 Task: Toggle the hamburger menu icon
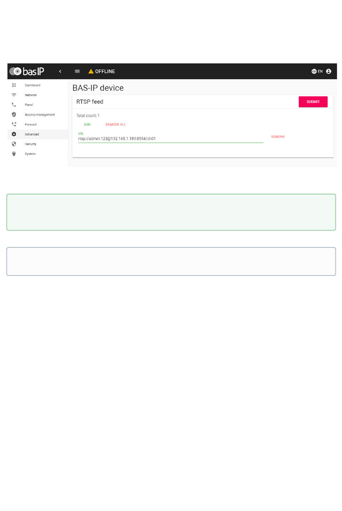77,71
